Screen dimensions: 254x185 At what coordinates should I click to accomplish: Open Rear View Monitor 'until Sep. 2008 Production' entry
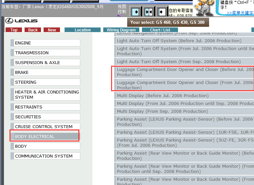tap(184, 169)
